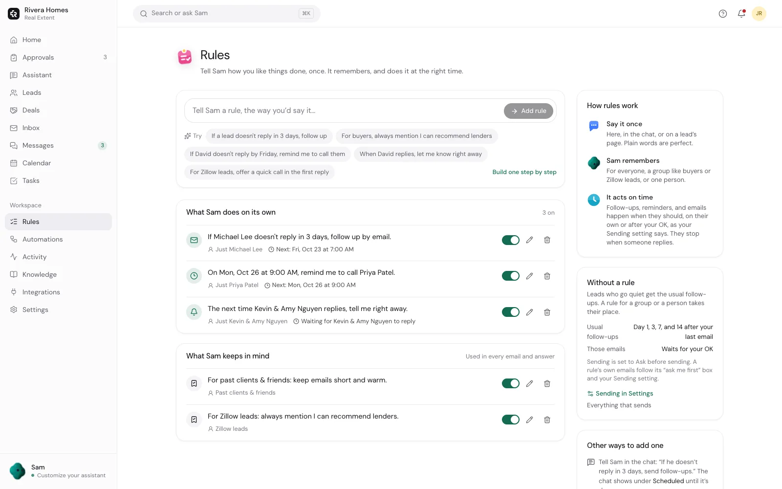Screen dimensions: 782x489
Task: Delete the past clients & friends rule
Action: click(x=547, y=384)
